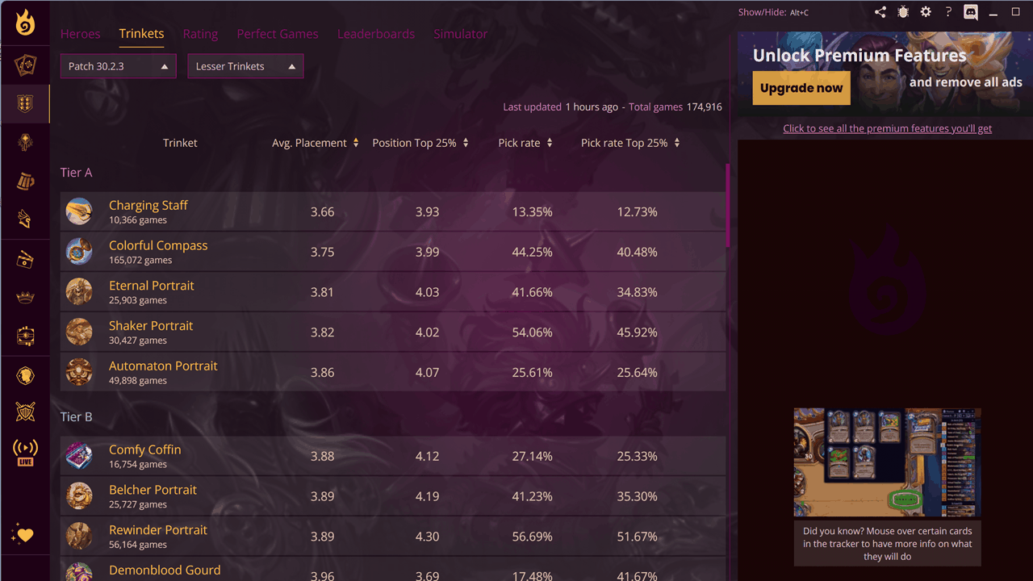Open the crown icon in the sidebar
The image size is (1033, 581).
25,298
